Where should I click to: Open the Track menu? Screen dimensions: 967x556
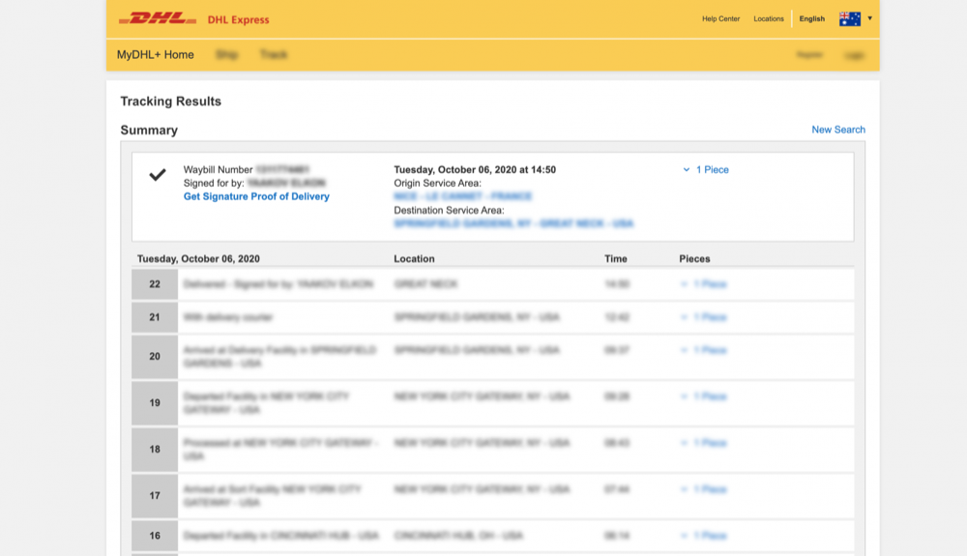273,55
